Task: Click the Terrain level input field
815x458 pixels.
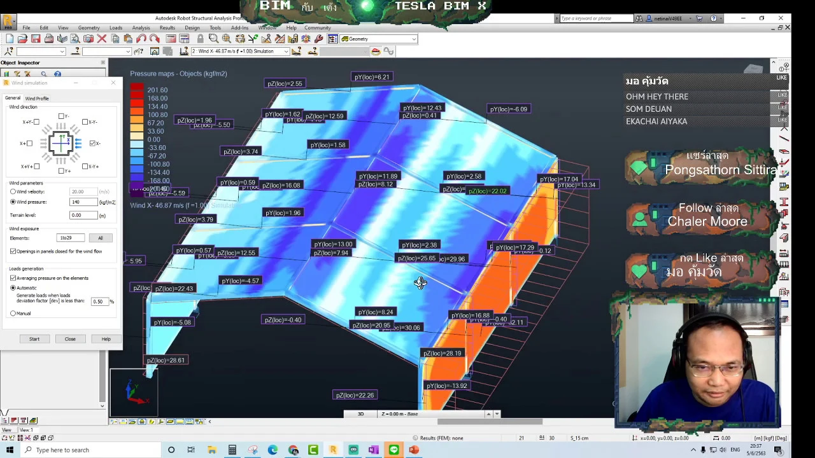Action: pos(83,215)
